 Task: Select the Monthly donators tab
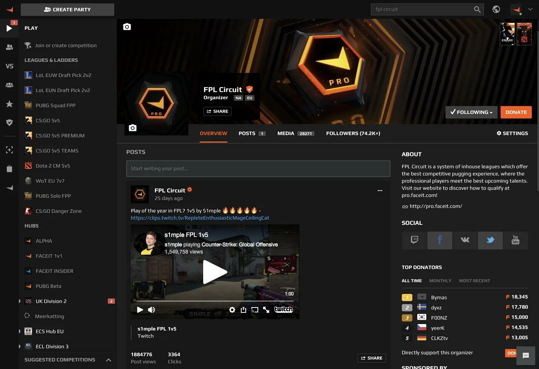coord(440,281)
